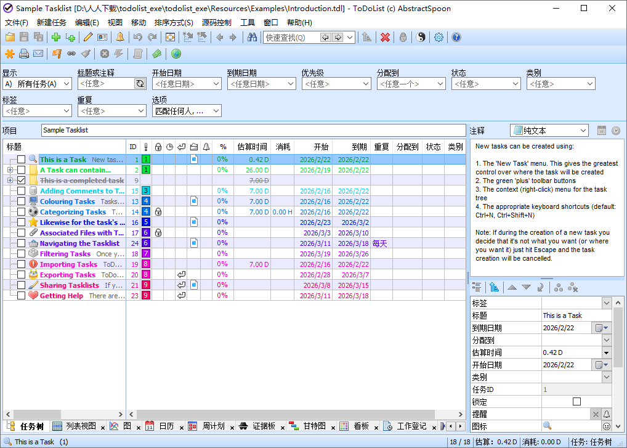Viewport: 627px width, 448px height.
Task: Toggle the 锁定 checkbox in the attributes panel
Action: (576, 401)
